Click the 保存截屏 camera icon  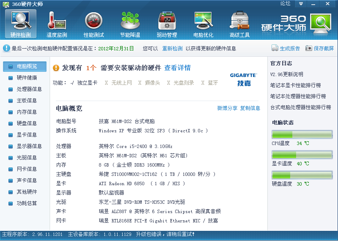(309, 48)
